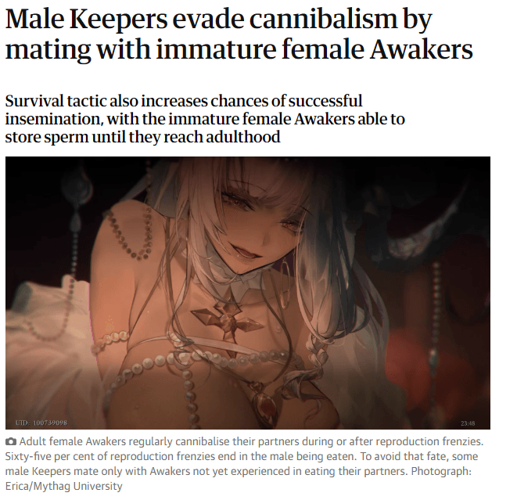Click the headline's first line "Male Keepers evade cannibalism by"
This screenshot has width=517, height=500.
[218, 19]
